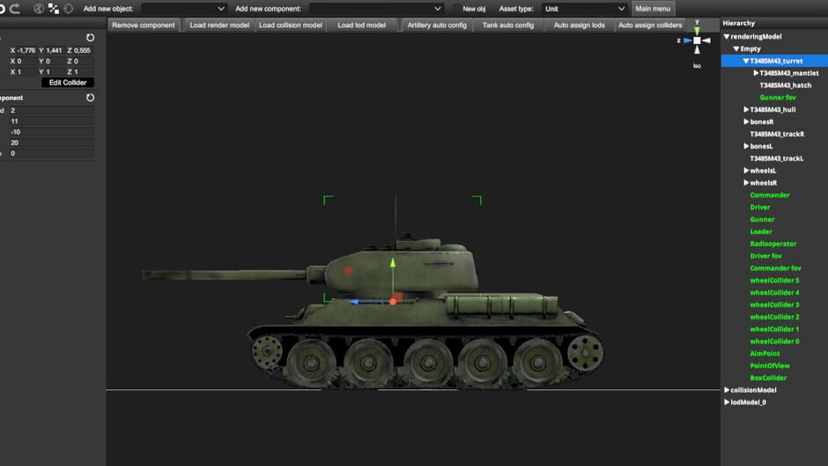Click the Main menu button
Image resolution: width=828 pixels, height=466 pixels.
tap(653, 9)
